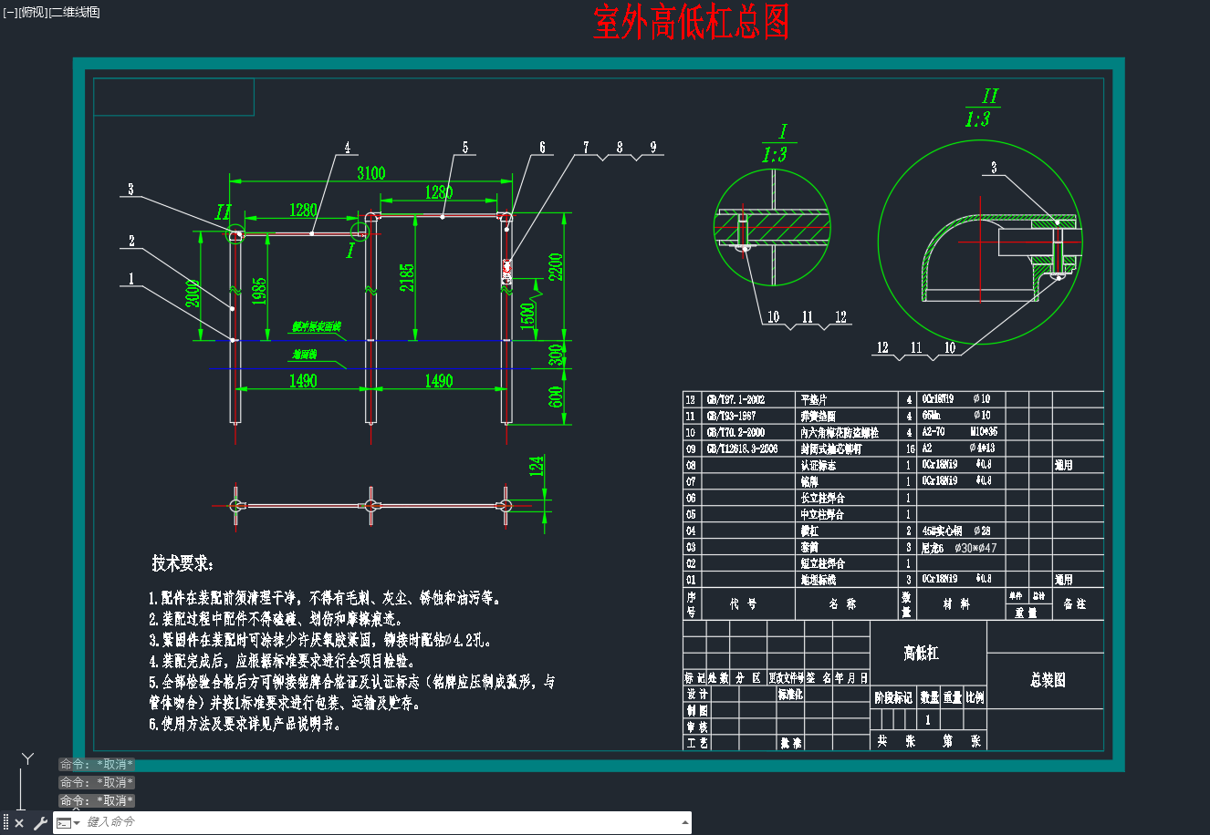1210x835 pixels.
Task: Select balloon number 5 above the drawing
Action: [465, 148]
